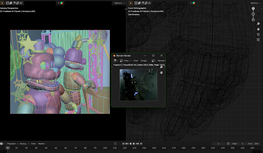The width and height of the screenshot is (263, 153).
Task: Click the bottom circle of the navigation gizmo
Action: click(253, 20)
